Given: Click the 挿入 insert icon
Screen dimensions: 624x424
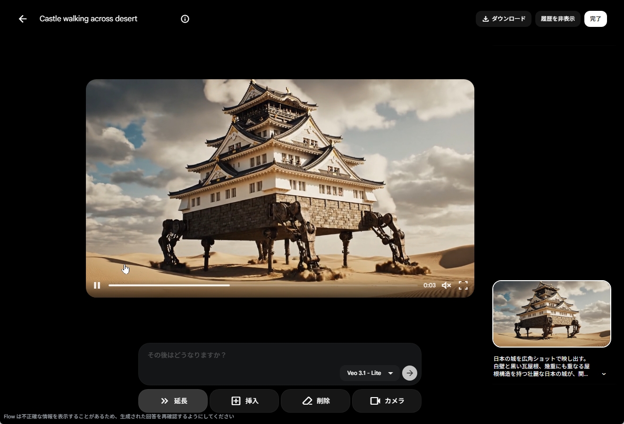Looking at the screenshot, I should point(236,401).
